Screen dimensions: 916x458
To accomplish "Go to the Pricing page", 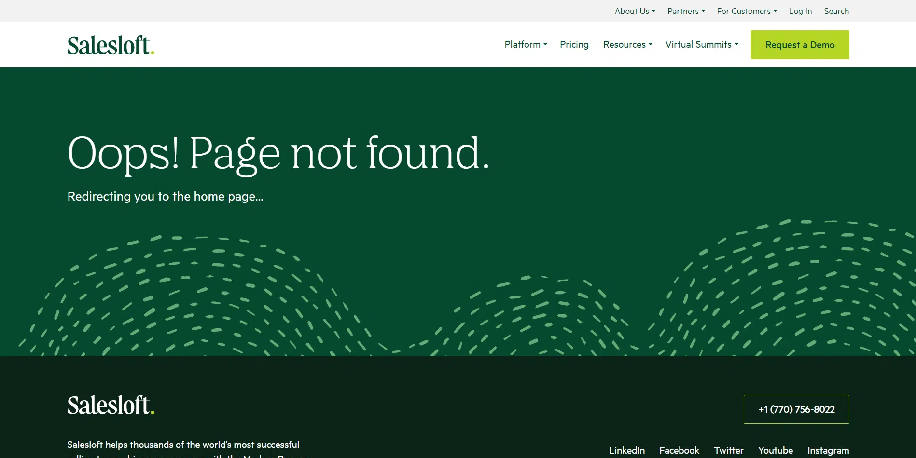I will point(574,44).
